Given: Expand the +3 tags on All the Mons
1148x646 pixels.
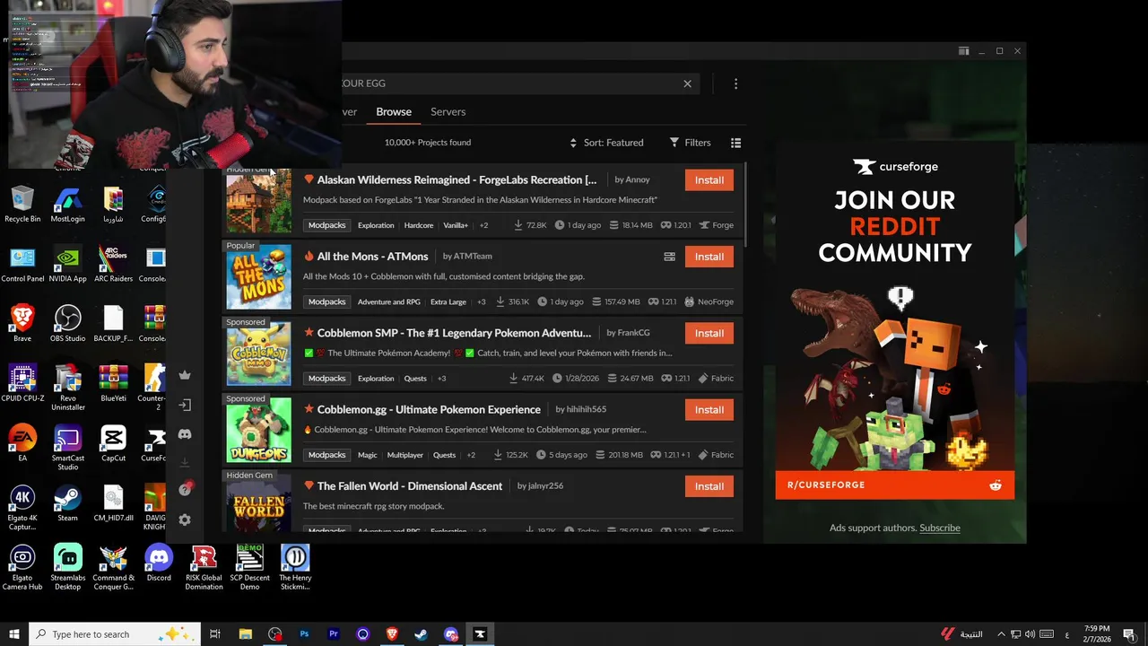Looking at the screenshot, I should coord(482,302).
